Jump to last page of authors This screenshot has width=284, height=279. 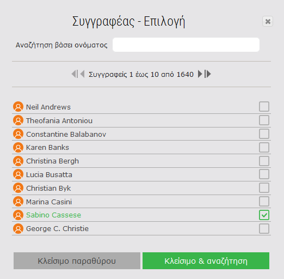tap(208, 74)
